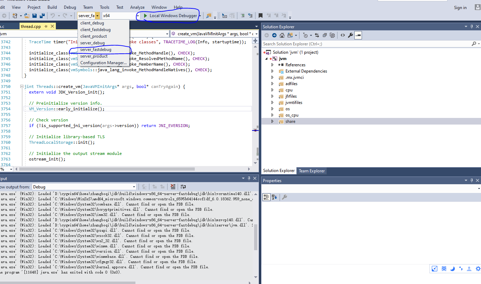
Task: Toggle the pin on thread.cpp tab
Action: [46, 26]
